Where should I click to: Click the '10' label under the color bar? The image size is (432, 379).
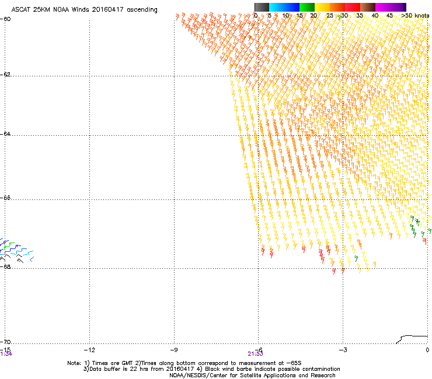point(285,16)
